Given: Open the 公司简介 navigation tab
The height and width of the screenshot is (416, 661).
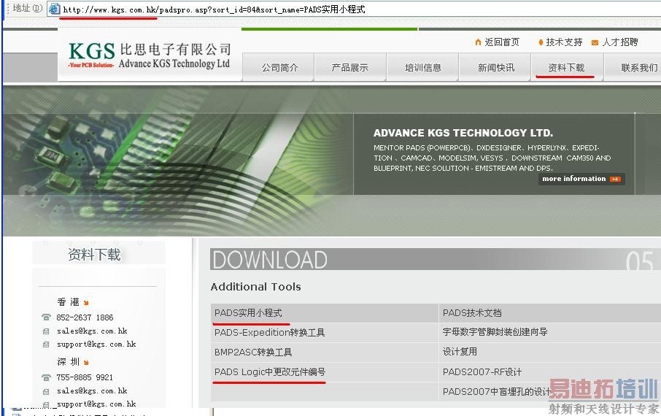Looking at the screenshot, I should tap(279, 67).
